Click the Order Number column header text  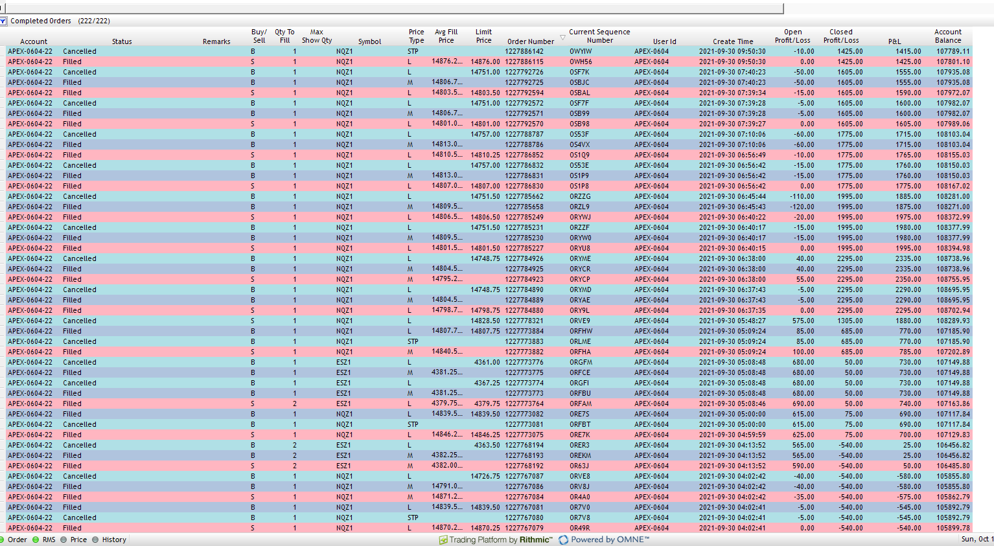pyautogui.click(x=531, y=41)
